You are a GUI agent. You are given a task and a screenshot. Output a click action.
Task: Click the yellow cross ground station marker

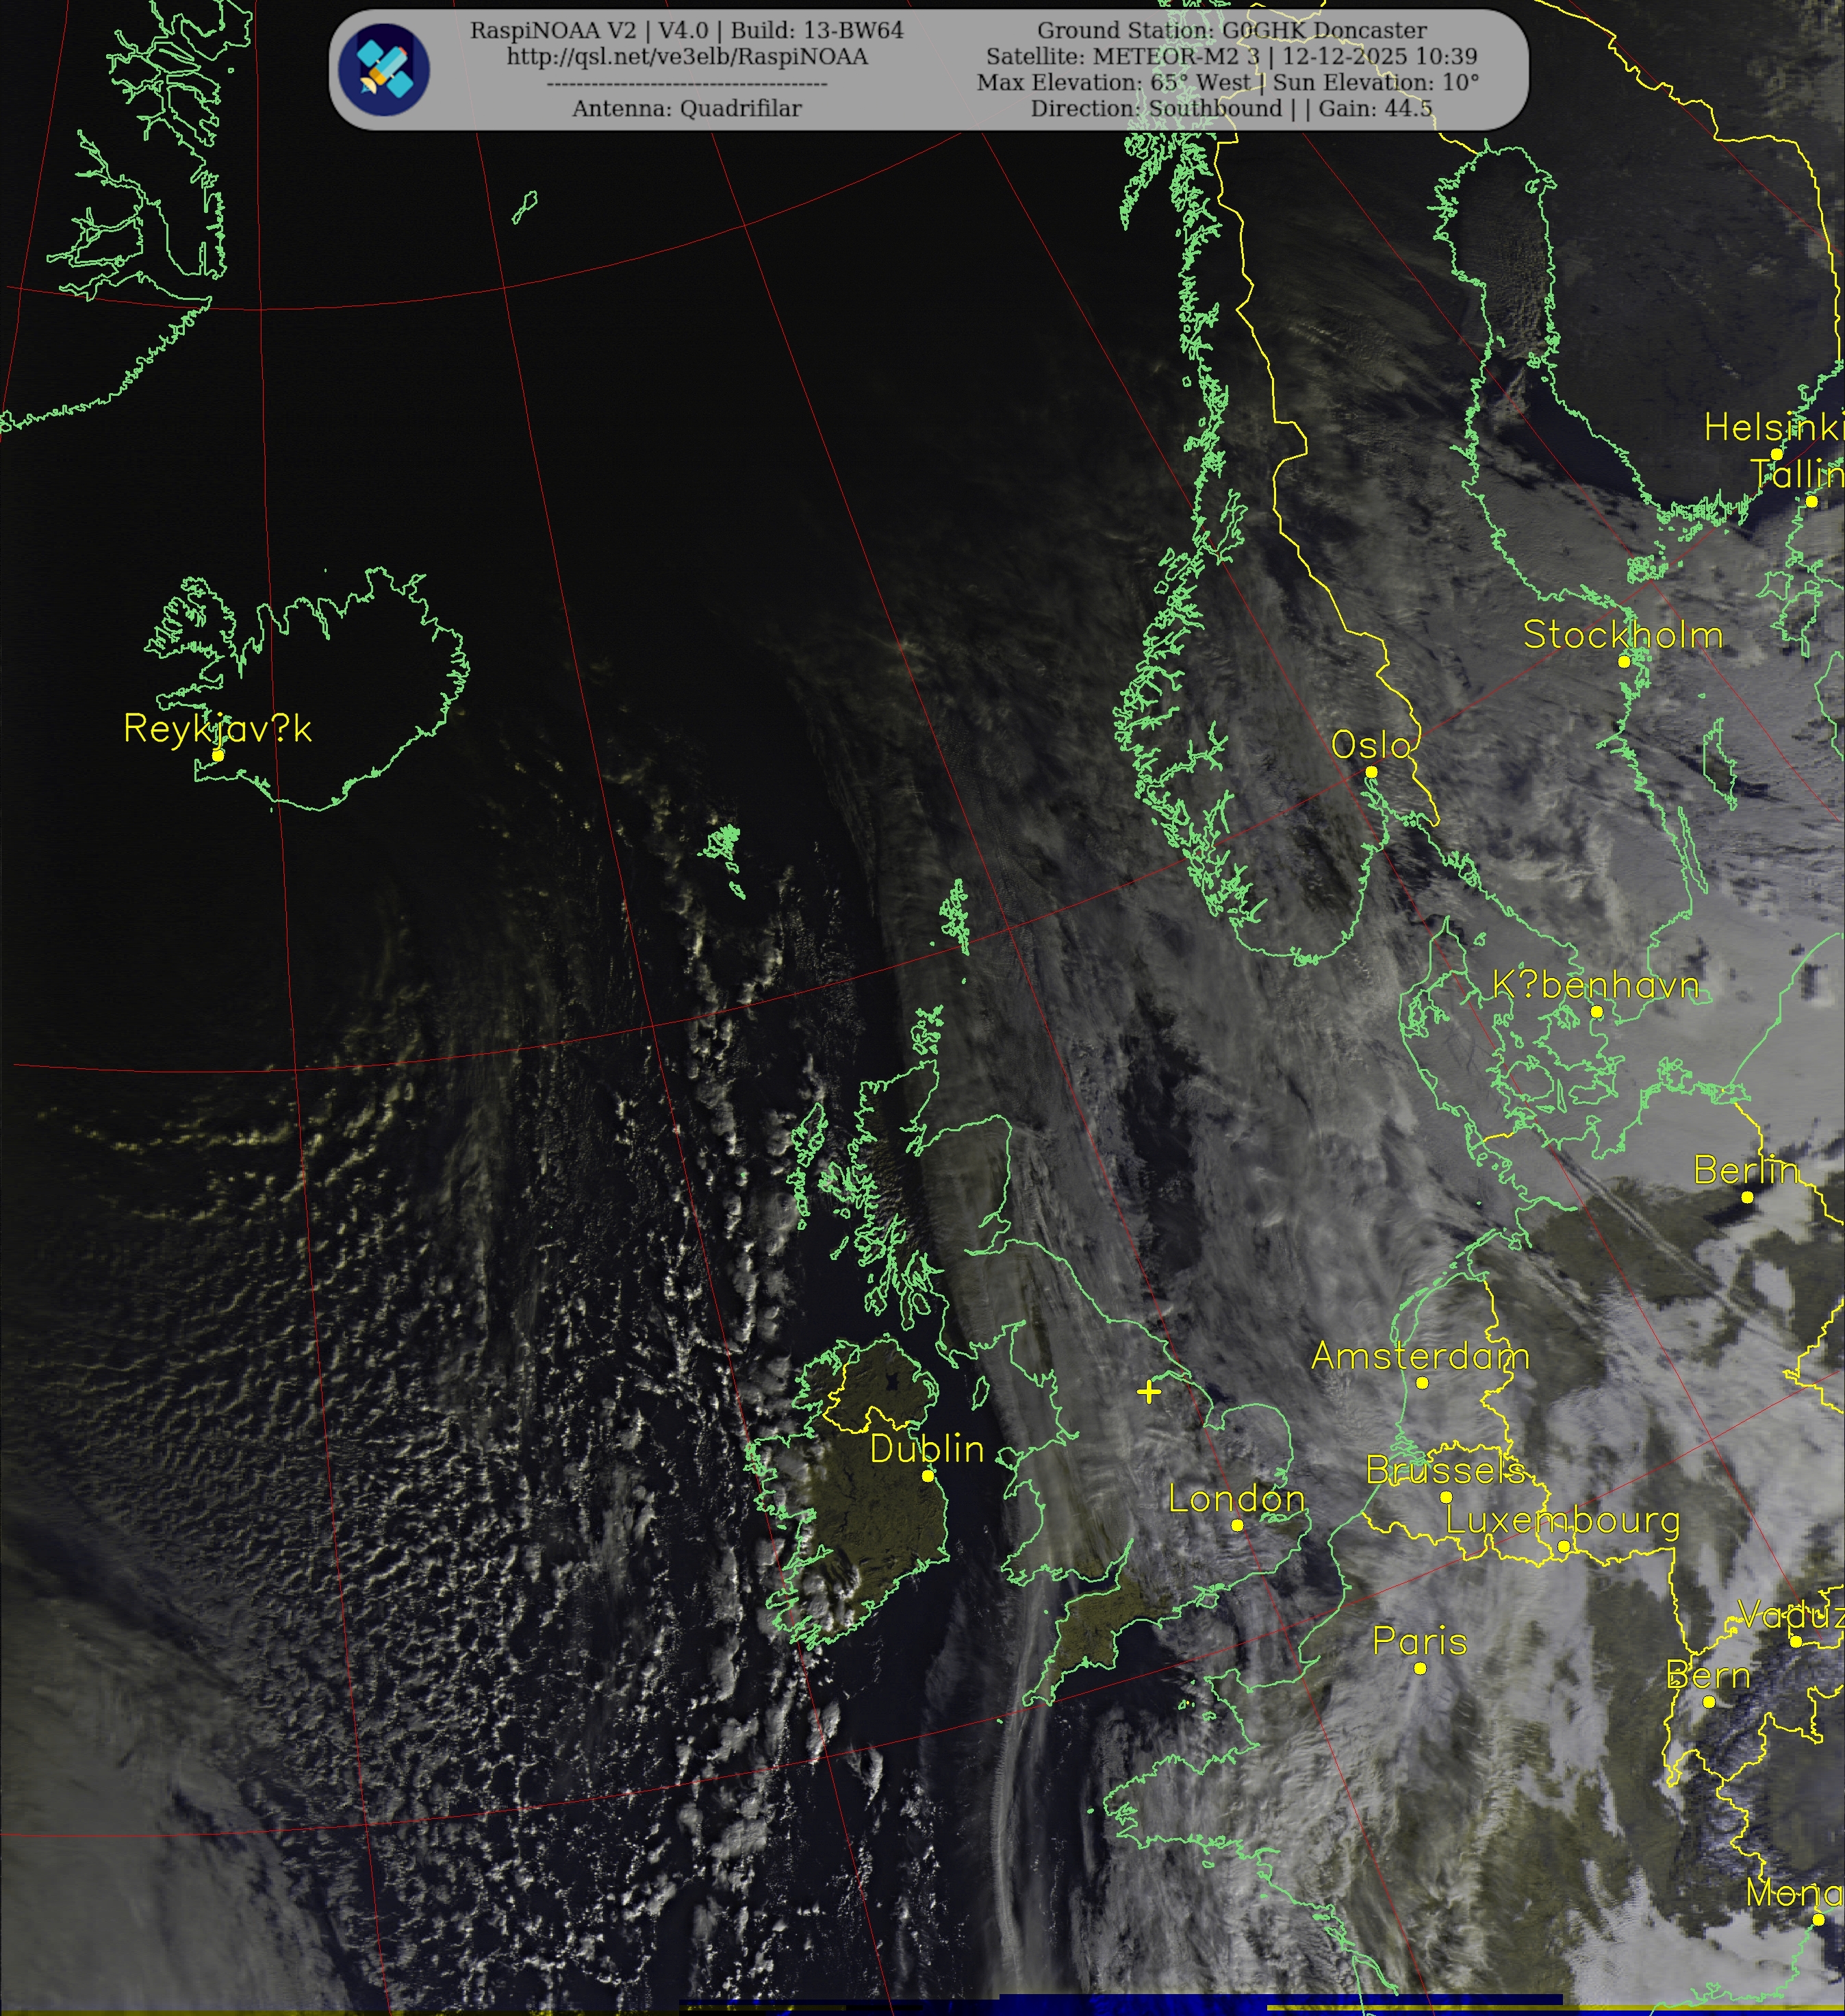pyautogui.click(x=1149, y=1392)
